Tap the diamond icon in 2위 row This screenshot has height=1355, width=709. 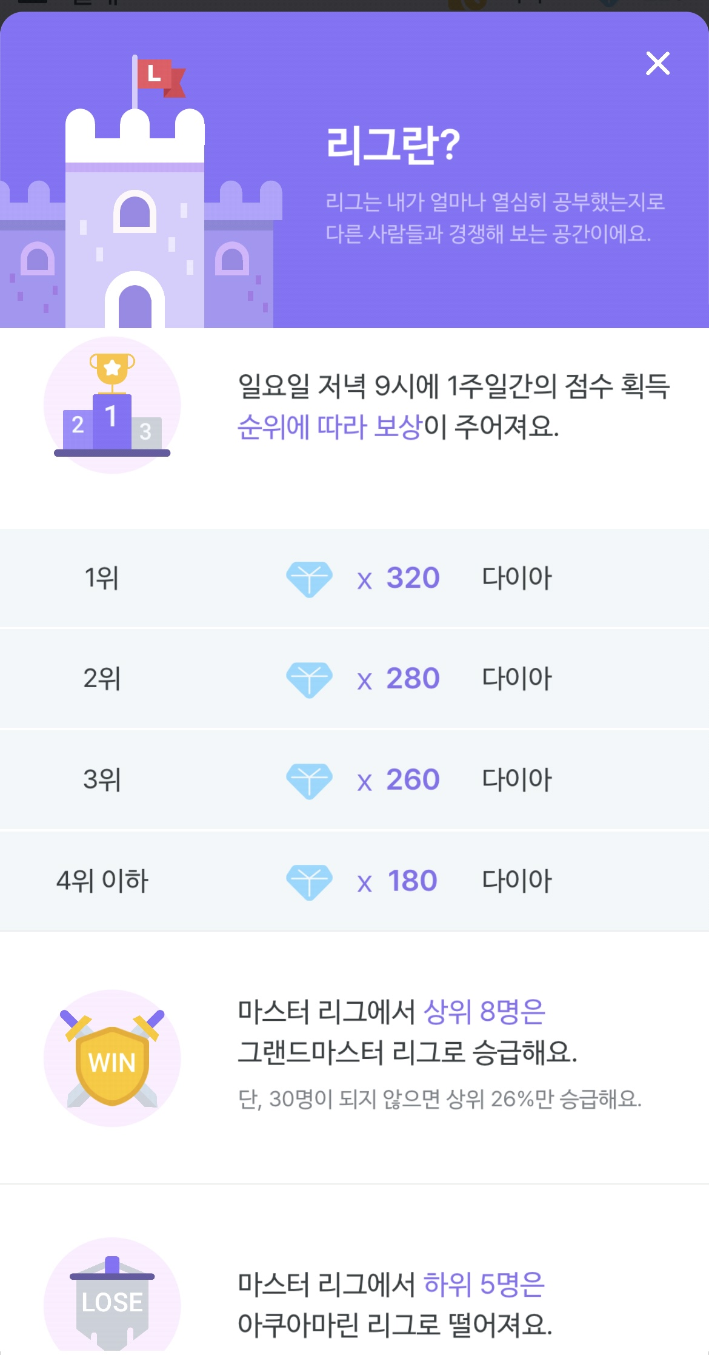[x=309, y=680]
